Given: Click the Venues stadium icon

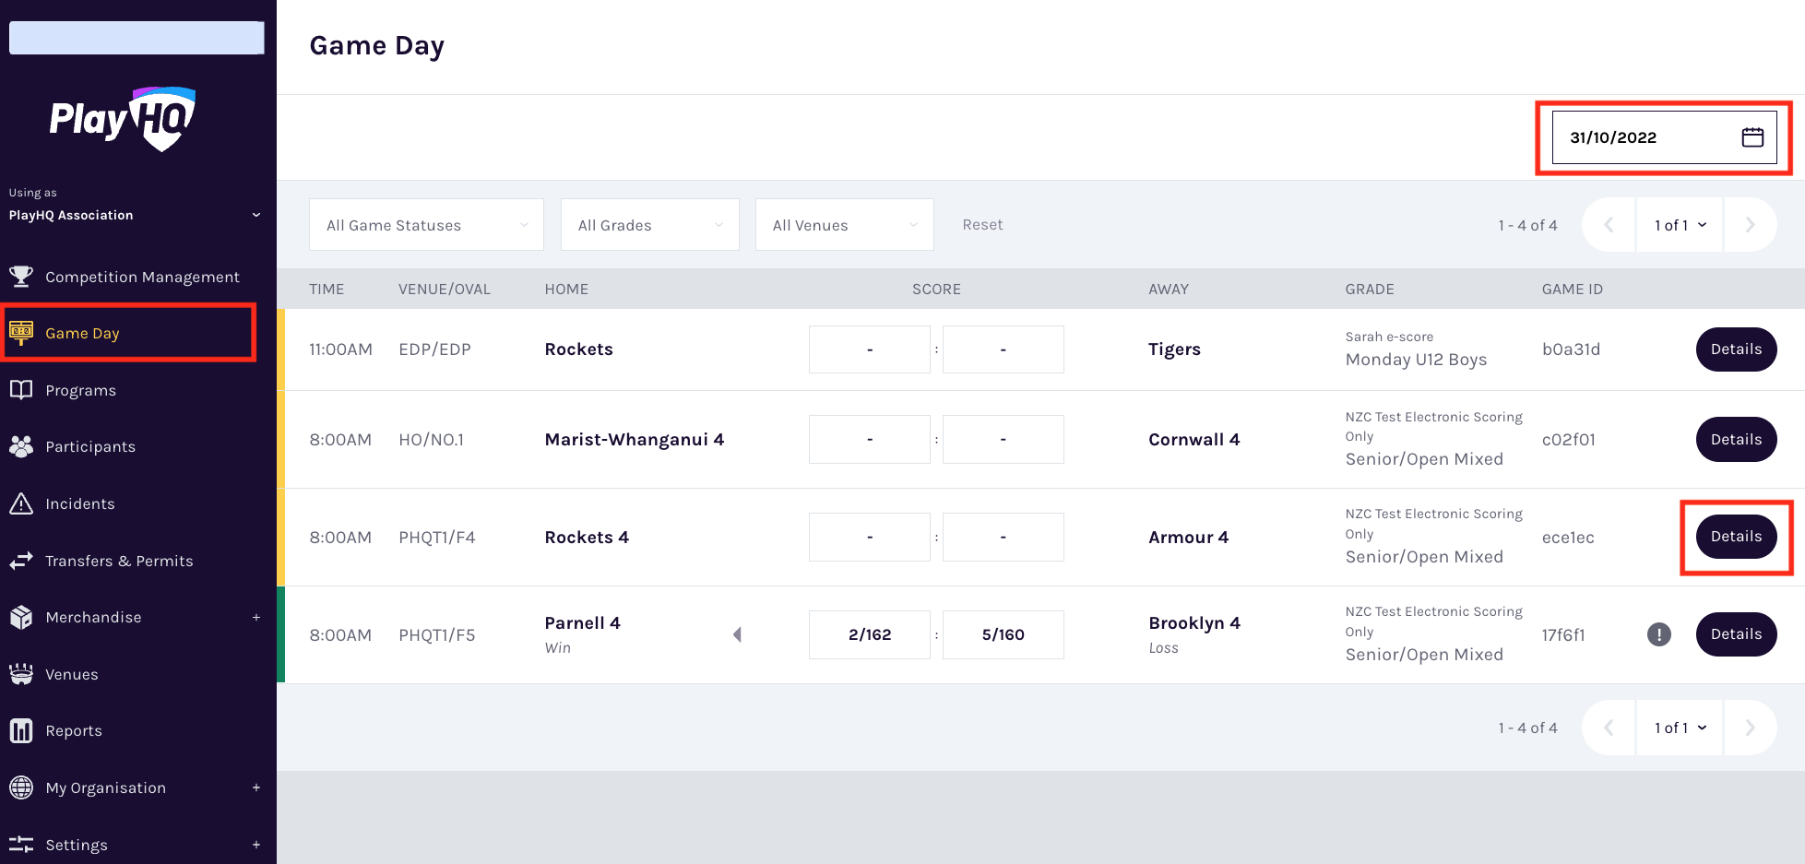Looking at the screenshot, I should click(21, 674).
